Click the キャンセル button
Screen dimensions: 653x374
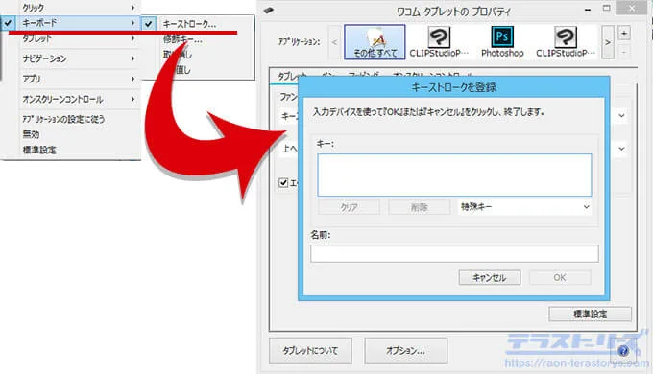click(490, 277)
